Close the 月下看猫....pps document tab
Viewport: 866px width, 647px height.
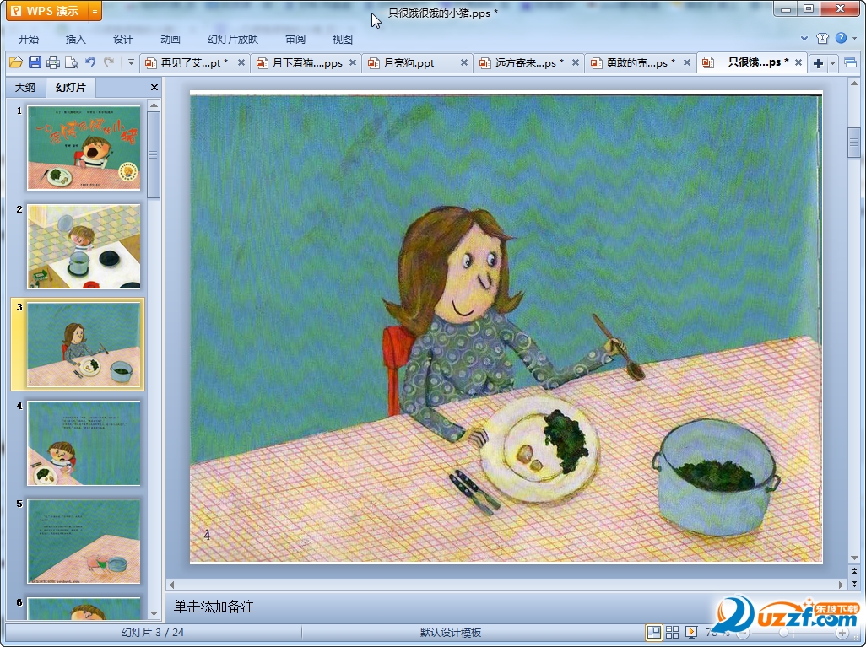[353, 63]
